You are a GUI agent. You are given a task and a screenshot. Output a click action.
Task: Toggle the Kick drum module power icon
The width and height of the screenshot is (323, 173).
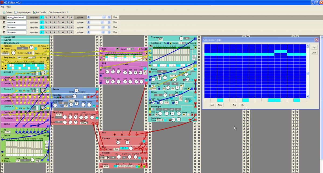[146, 80]
